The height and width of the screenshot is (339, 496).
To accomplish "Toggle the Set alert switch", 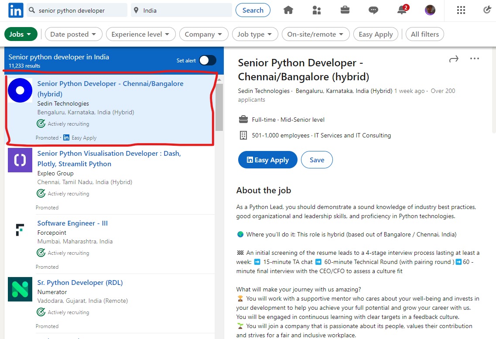I will [208, 60].
